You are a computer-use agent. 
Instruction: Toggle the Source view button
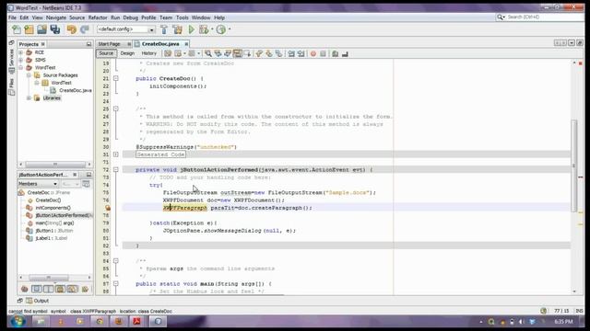(106, 53)
